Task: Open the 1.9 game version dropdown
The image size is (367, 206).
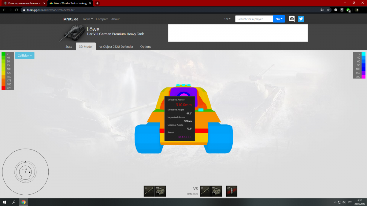Action: pyautogui.click(x=227, y=19)
